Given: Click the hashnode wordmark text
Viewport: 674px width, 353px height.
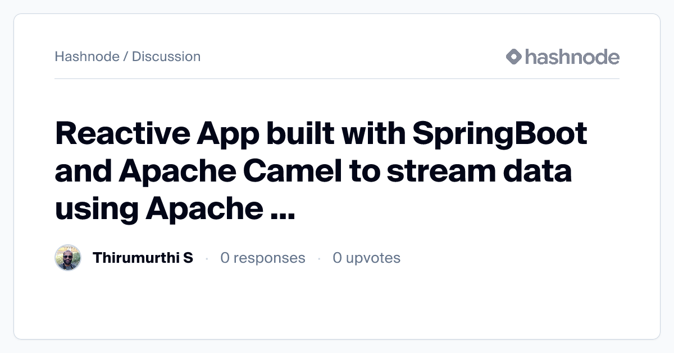Looking at the screenshot, I should 572,57.
